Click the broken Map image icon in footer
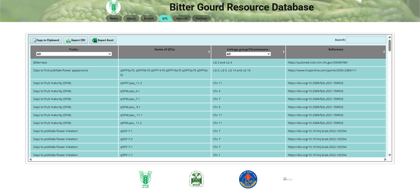Screen dimensions: 420x195 [288, 179]
